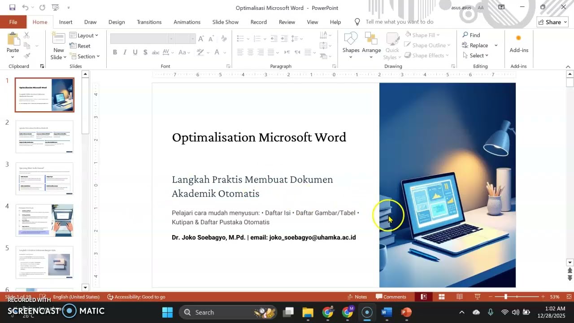Click the Windows Start button
This screenshot has height=323, width=574.
167,312
